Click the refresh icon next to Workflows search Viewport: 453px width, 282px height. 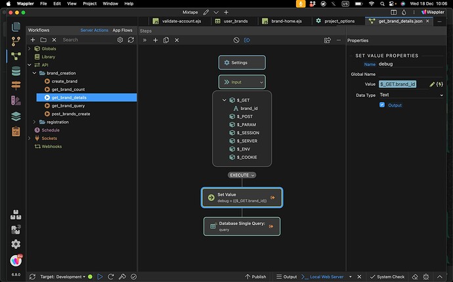click(x=131, y=40)
